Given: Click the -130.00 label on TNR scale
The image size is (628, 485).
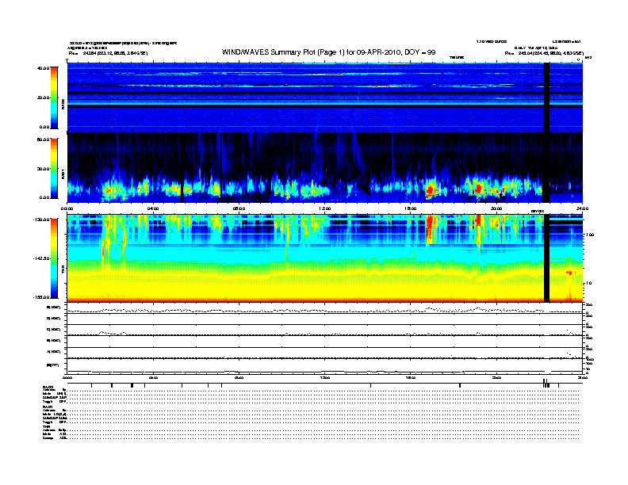Looking at the screenshot, I should pyautogui.click(x=41, y=220).
